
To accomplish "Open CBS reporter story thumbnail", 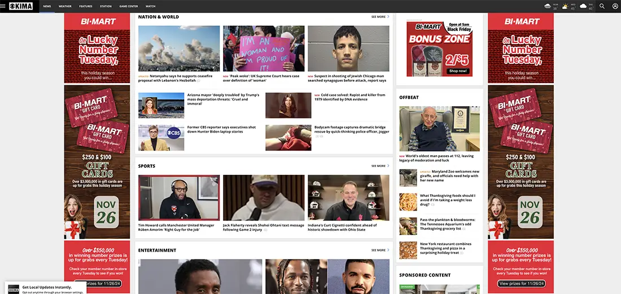I will tap(161, 138).
